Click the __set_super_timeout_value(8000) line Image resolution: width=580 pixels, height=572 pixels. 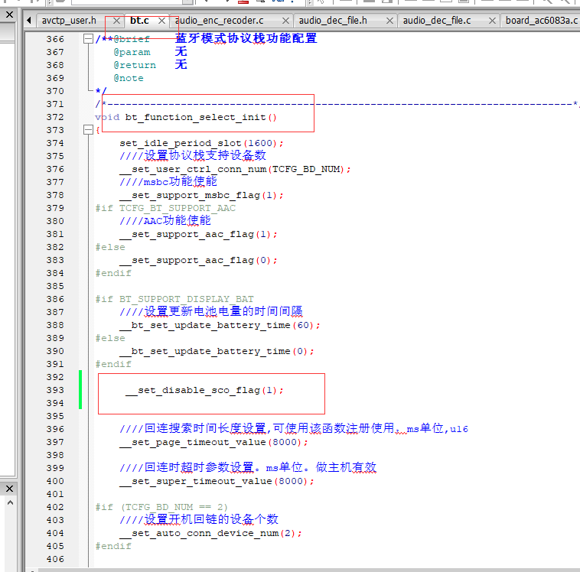pos(217,481)
